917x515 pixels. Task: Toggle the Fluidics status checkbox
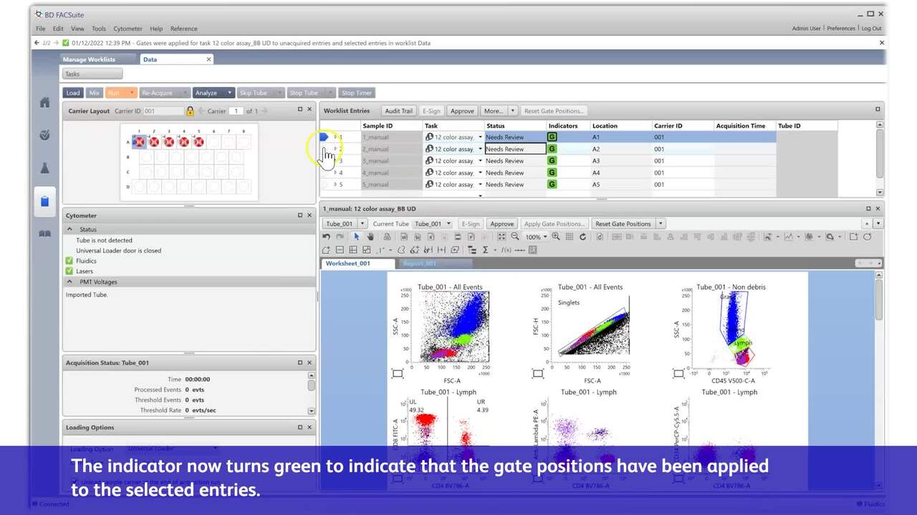(x=69, y=261)
